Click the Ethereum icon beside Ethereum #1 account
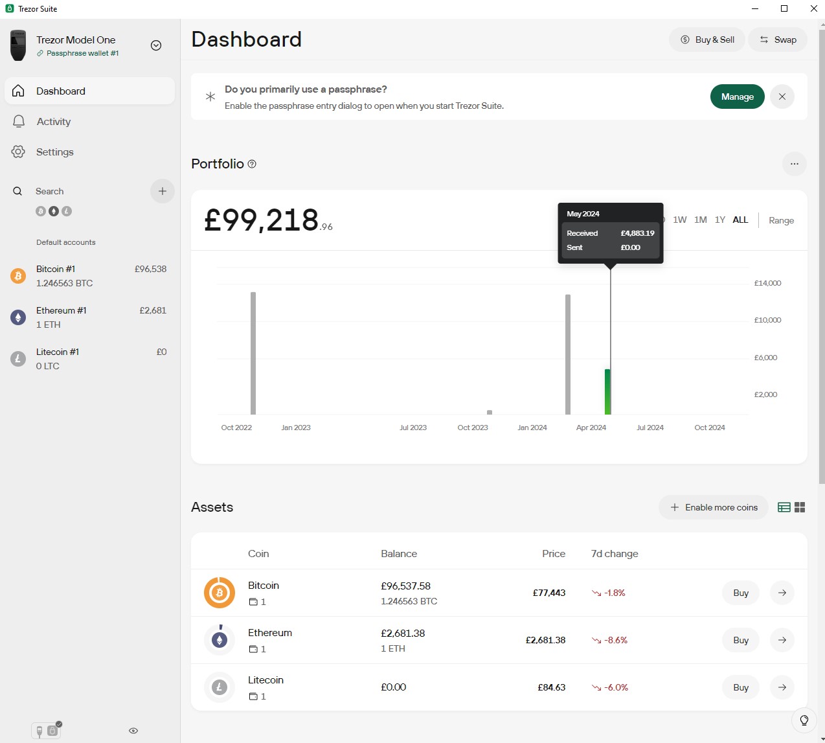The width and height of the screenshot is (825, 743). pyautogui.click(x=18, y=317)
